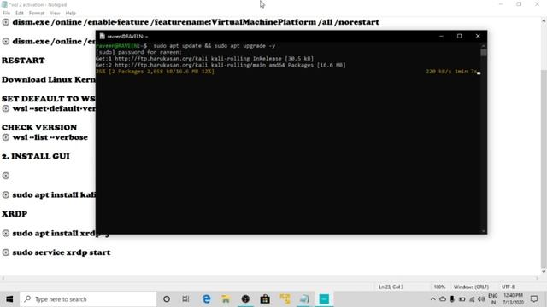
Task: Click the yellow download progress line in terminal
Action: pos(156,72)
